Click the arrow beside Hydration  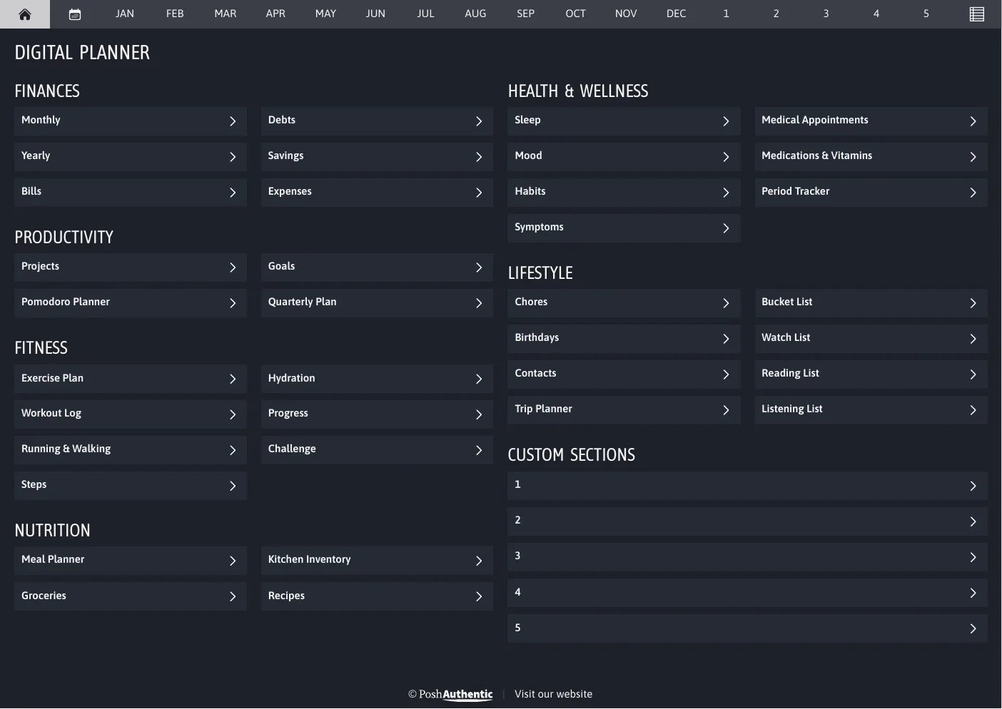479,379
